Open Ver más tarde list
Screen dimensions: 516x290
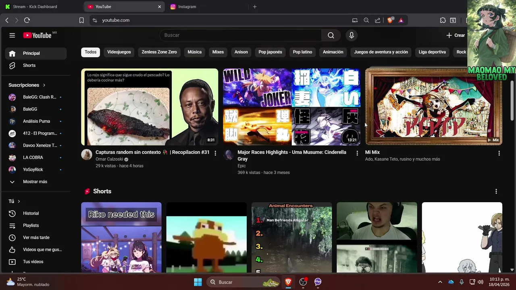pyautogui.click(x=36, y=238)
